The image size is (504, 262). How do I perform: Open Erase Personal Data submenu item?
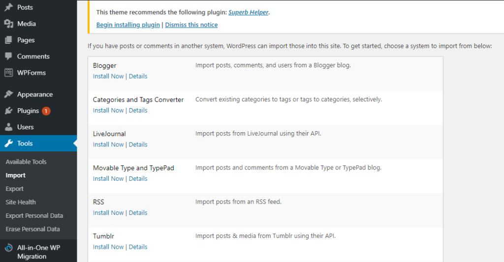(32, 229)
